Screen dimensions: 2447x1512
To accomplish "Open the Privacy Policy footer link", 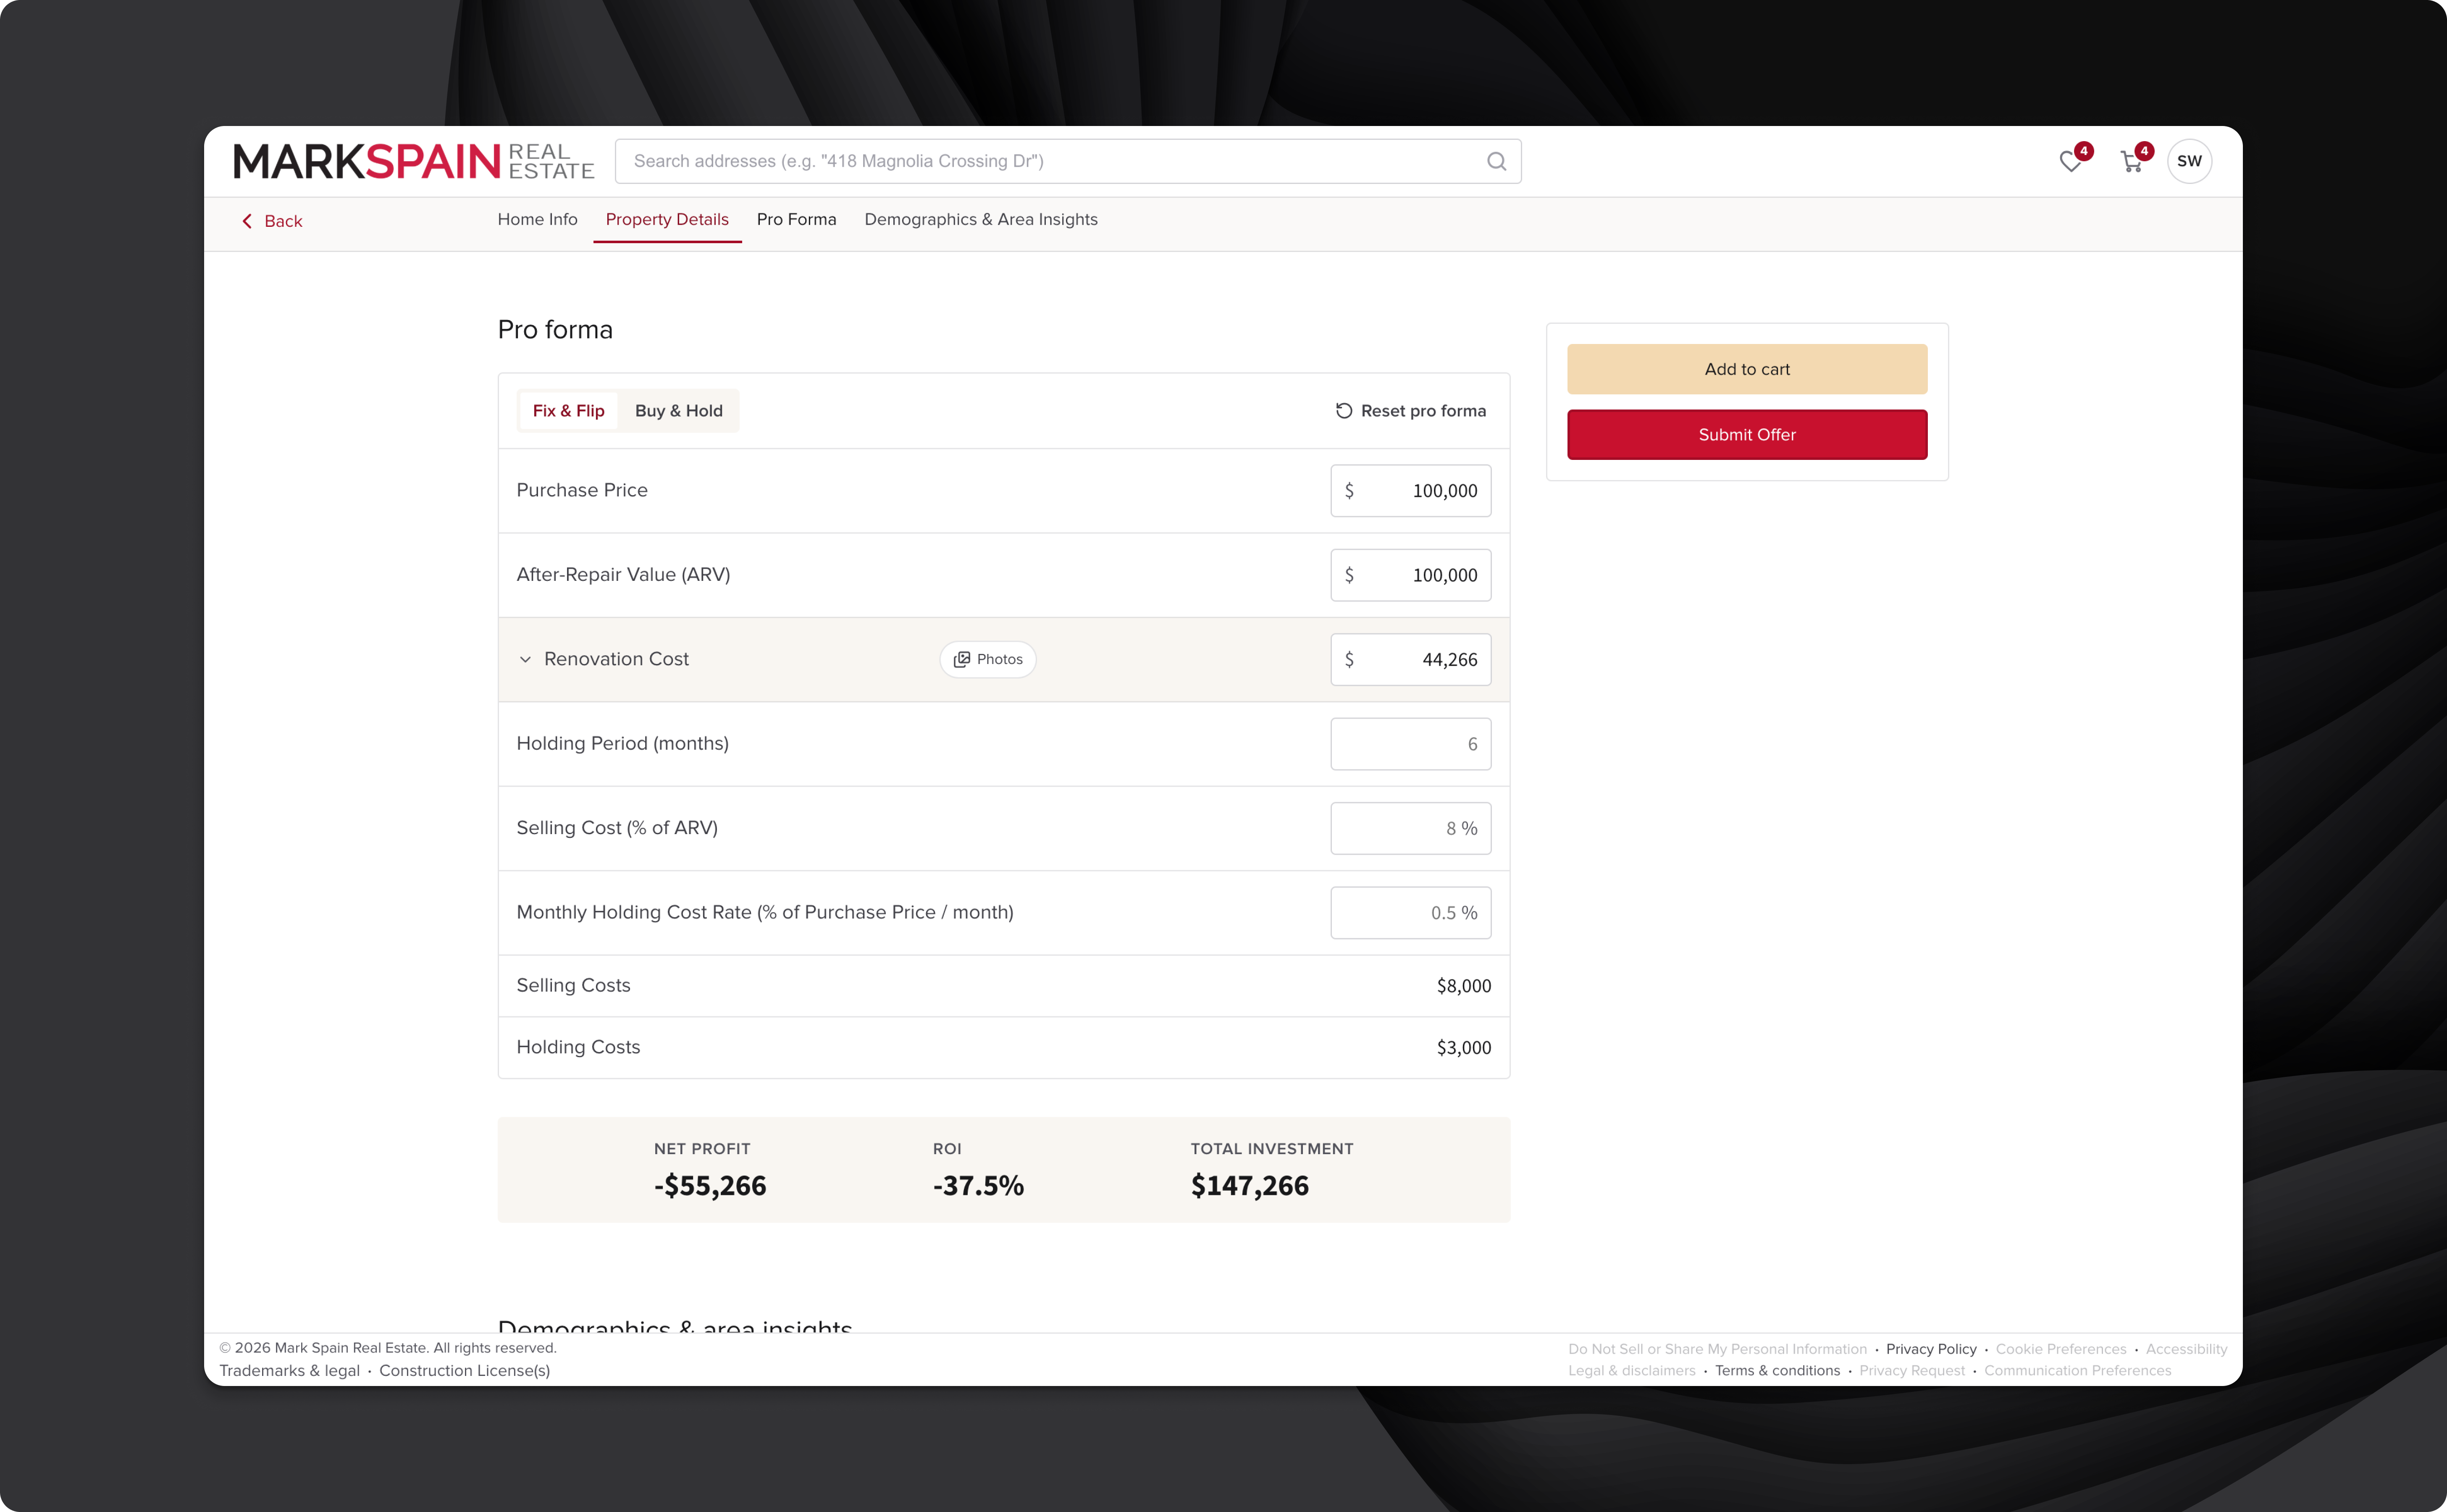I will pyautogui.click(x=1930, y=1349).
